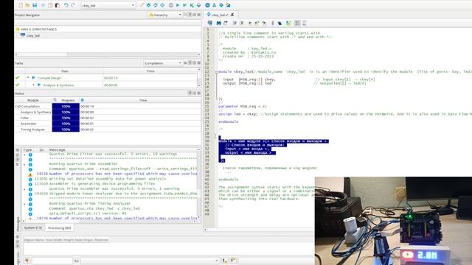This screenshot has width=472, height=265.
Task: Click the webcam video overlay of the board
Action: coord(393,221)
